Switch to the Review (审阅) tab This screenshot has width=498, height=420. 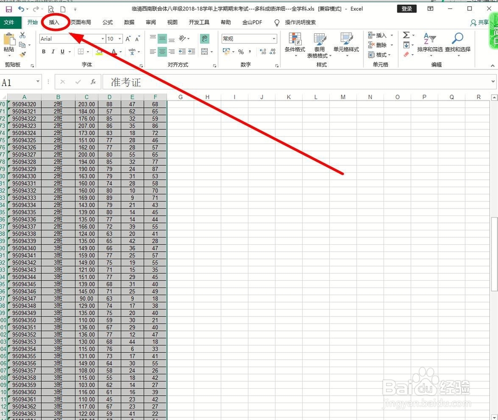[151, 22]
